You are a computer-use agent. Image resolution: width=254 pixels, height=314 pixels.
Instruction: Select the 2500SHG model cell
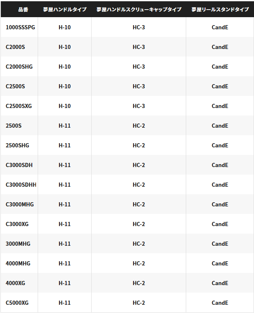pyautogui.click(x=18, y=145)
